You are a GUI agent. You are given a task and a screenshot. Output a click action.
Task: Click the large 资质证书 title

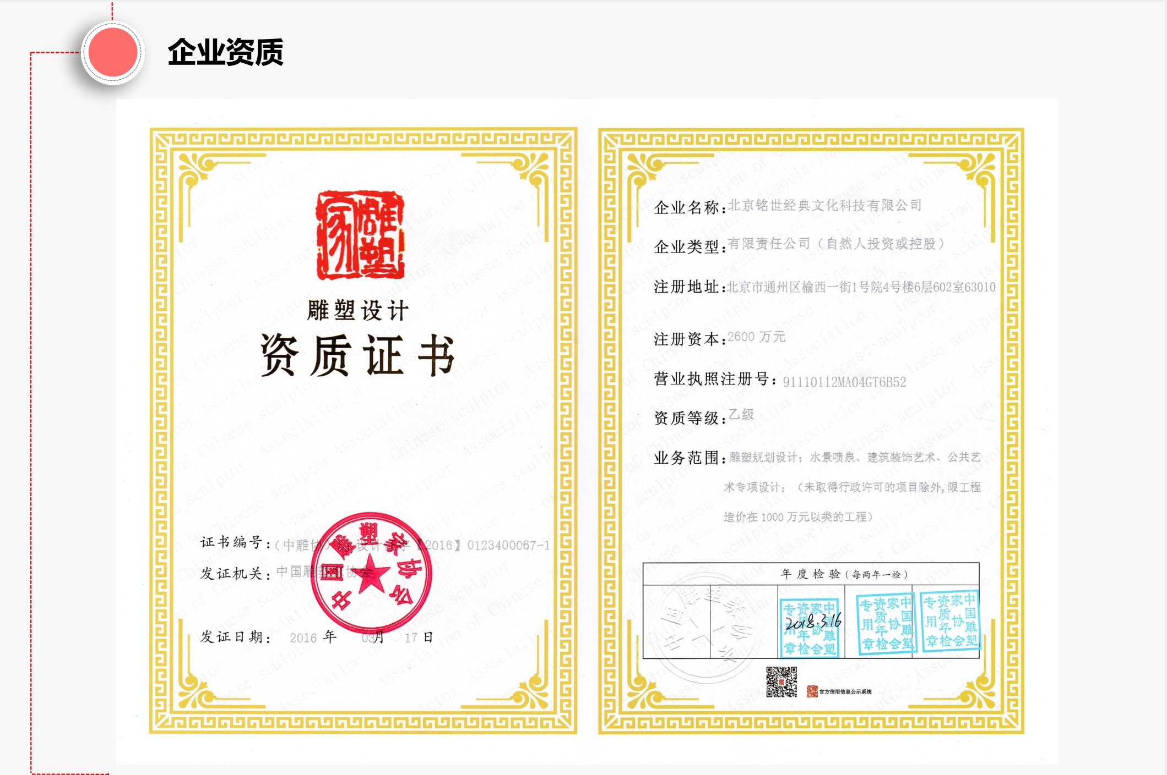click(x=358, y=355)
